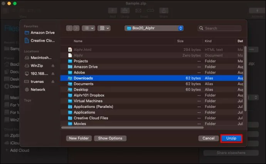Click the horizontal scrollbar under file list
This screenshot has height=164, width=266.
[132, 127]
